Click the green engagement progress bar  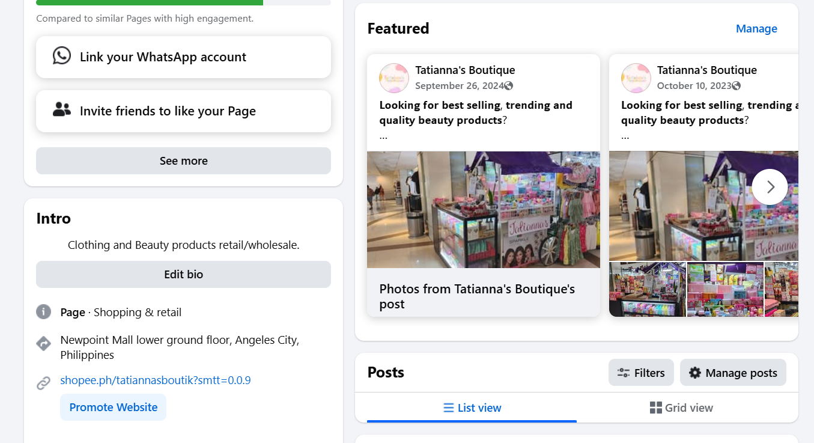click(x=150, y=2)
